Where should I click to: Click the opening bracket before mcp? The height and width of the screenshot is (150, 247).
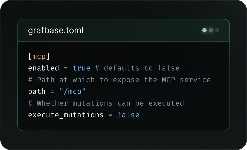[30, 56]
